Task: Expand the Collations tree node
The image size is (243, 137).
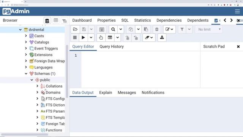Action: click(x=37, y=86)
